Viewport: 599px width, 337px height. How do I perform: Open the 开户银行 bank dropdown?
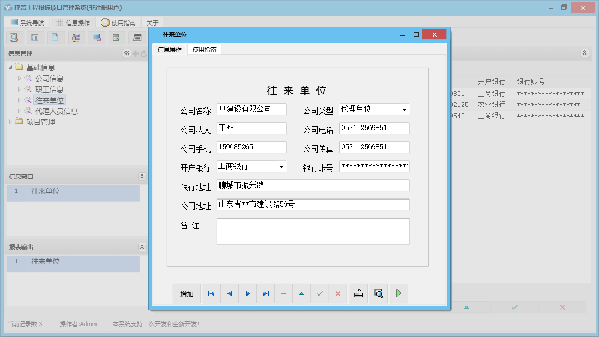(282, 166)
